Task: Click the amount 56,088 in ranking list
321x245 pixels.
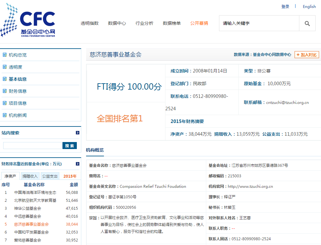Action: click(x=72, y=192)
